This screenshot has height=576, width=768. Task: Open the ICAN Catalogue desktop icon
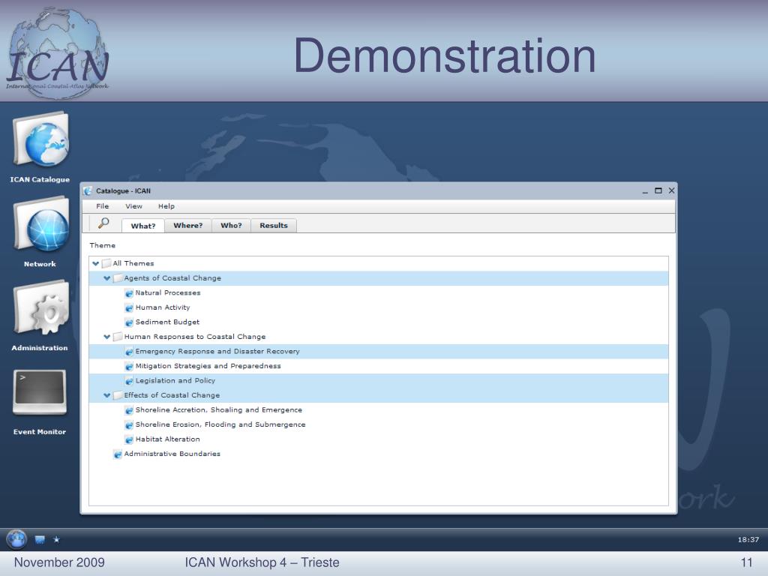[40, 141]
